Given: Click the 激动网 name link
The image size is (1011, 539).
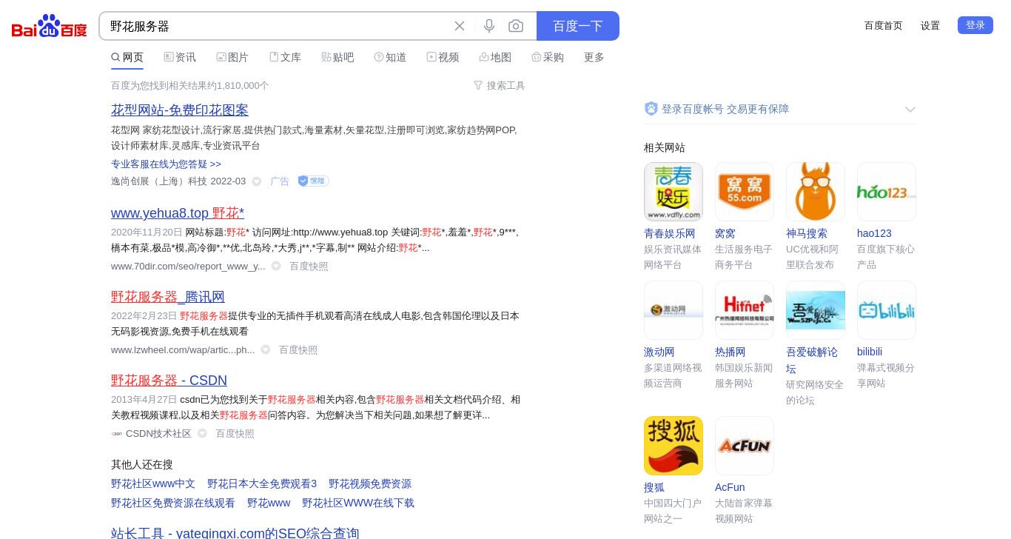Looking at the screenshot, I should (659, 352).
